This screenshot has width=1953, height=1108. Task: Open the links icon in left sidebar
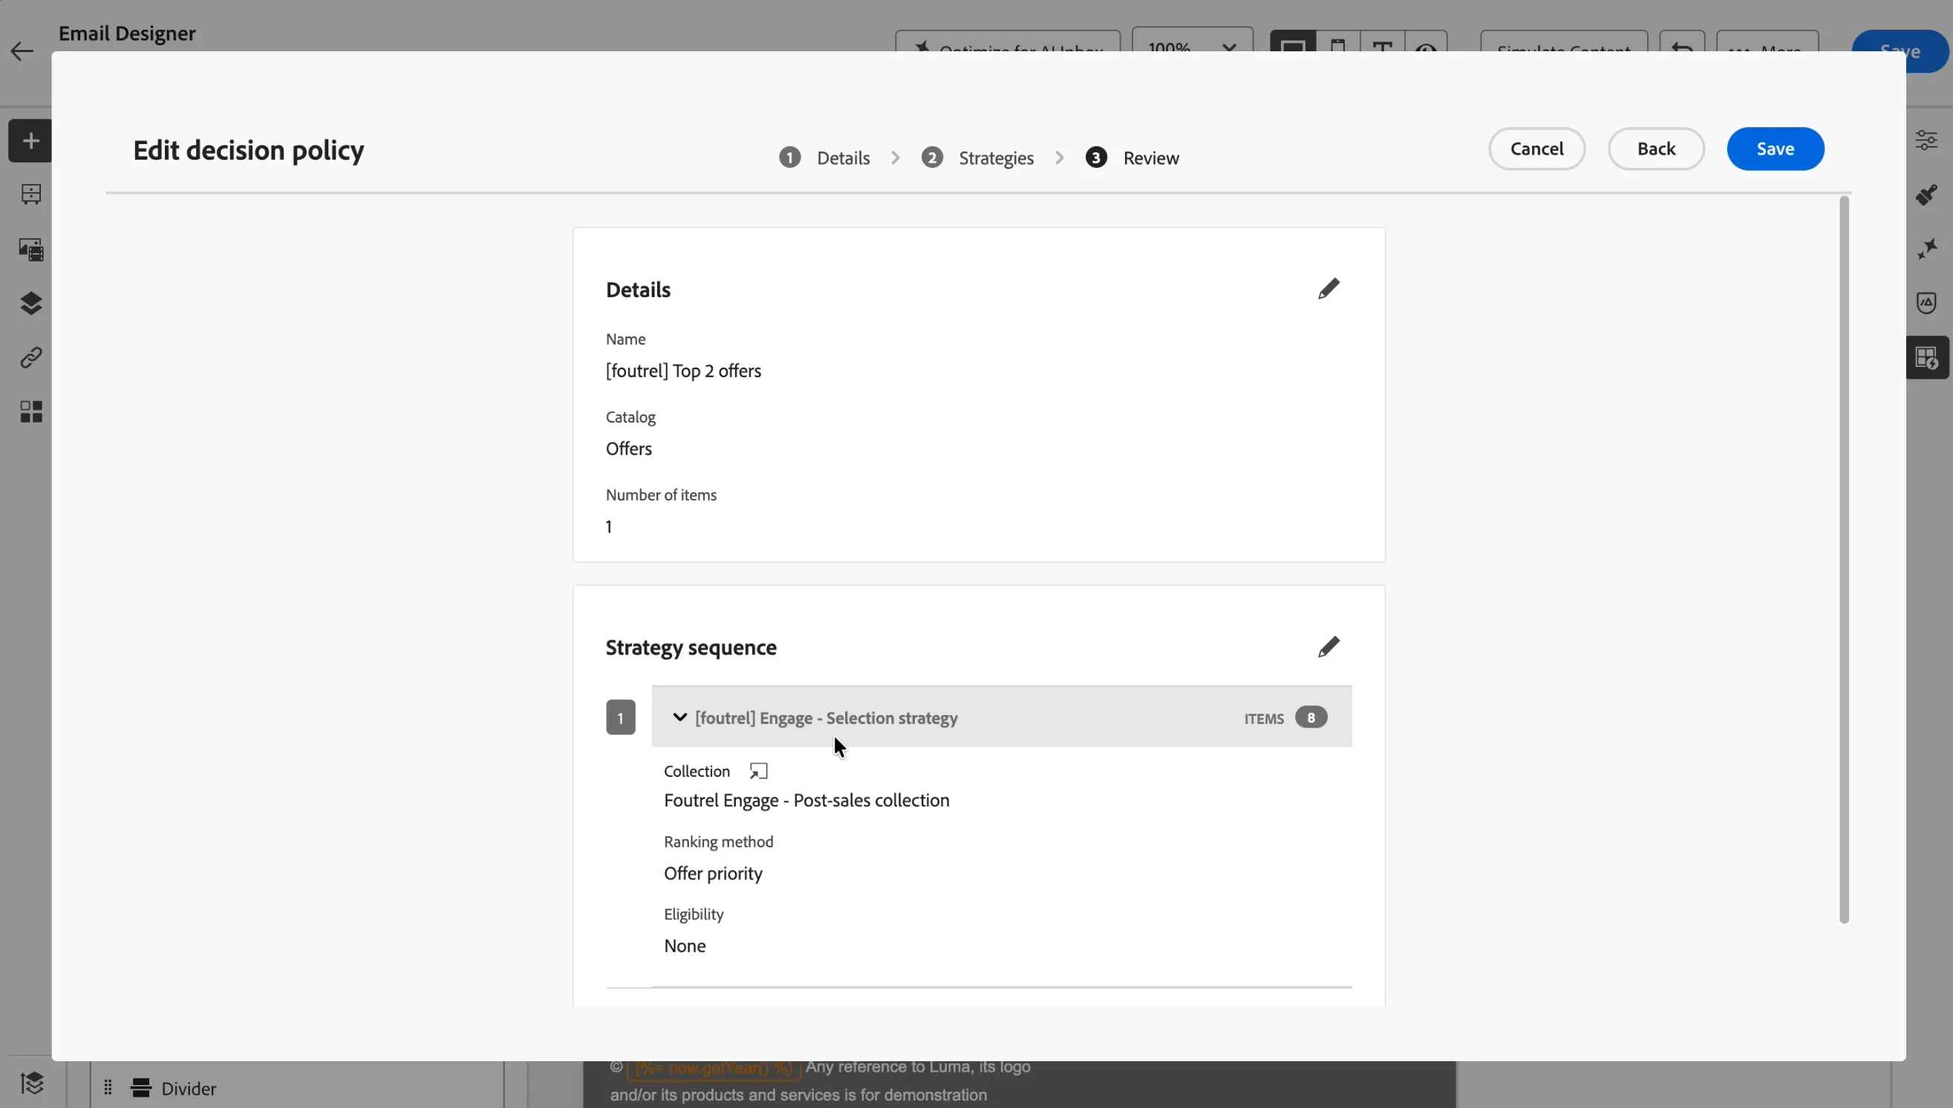point(31,358)
